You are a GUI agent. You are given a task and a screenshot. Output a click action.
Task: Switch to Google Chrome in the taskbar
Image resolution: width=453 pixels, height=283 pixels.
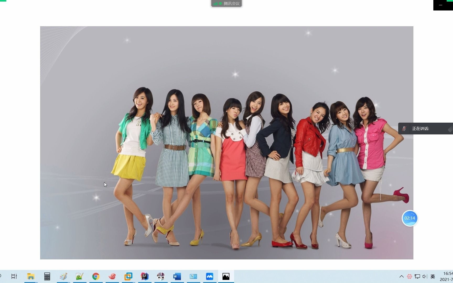(96, 276)
